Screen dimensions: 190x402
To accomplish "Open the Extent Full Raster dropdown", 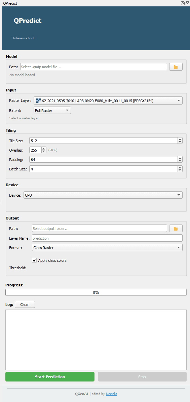I will click(x=52, y=110).
